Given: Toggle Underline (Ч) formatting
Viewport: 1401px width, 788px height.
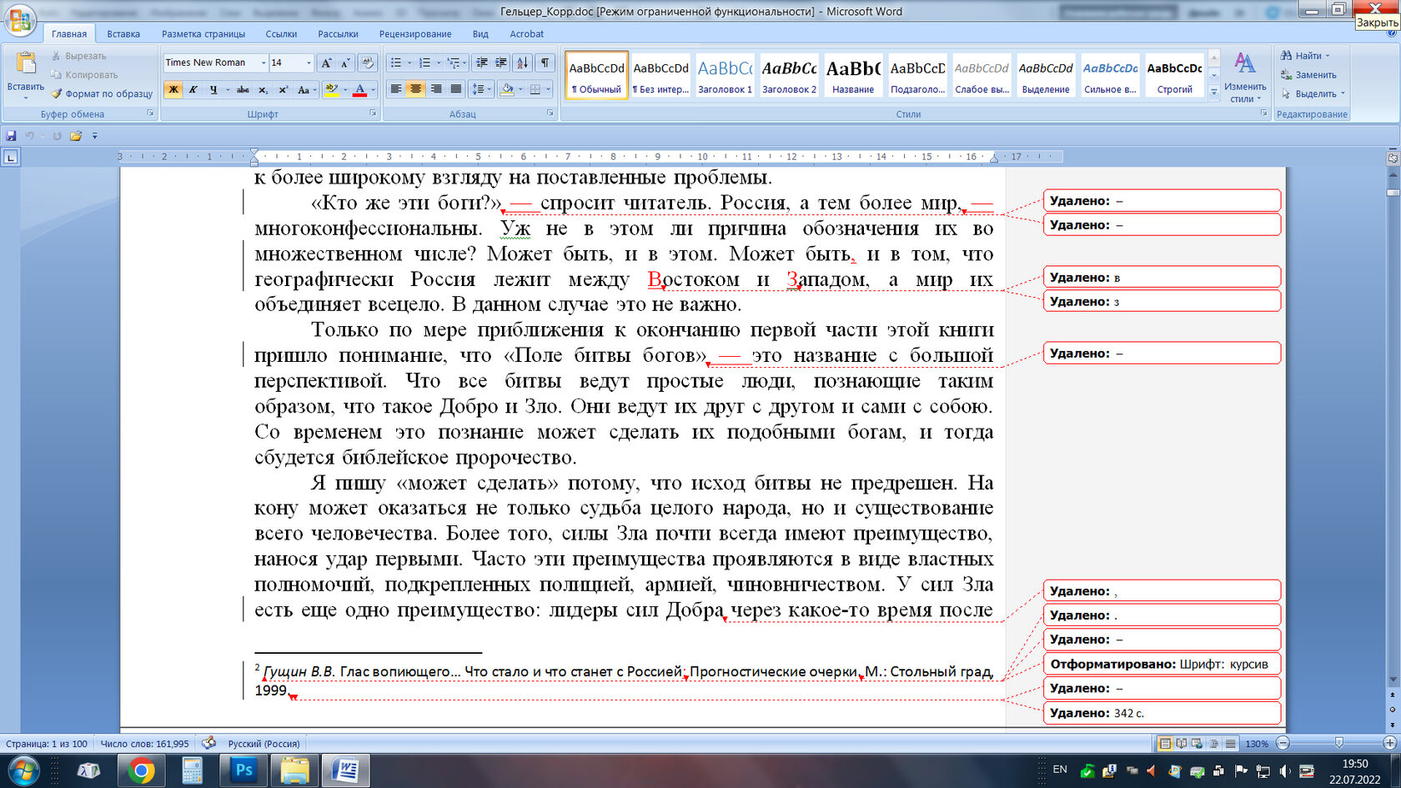Looking at the screenshot, I should point(213,89).
